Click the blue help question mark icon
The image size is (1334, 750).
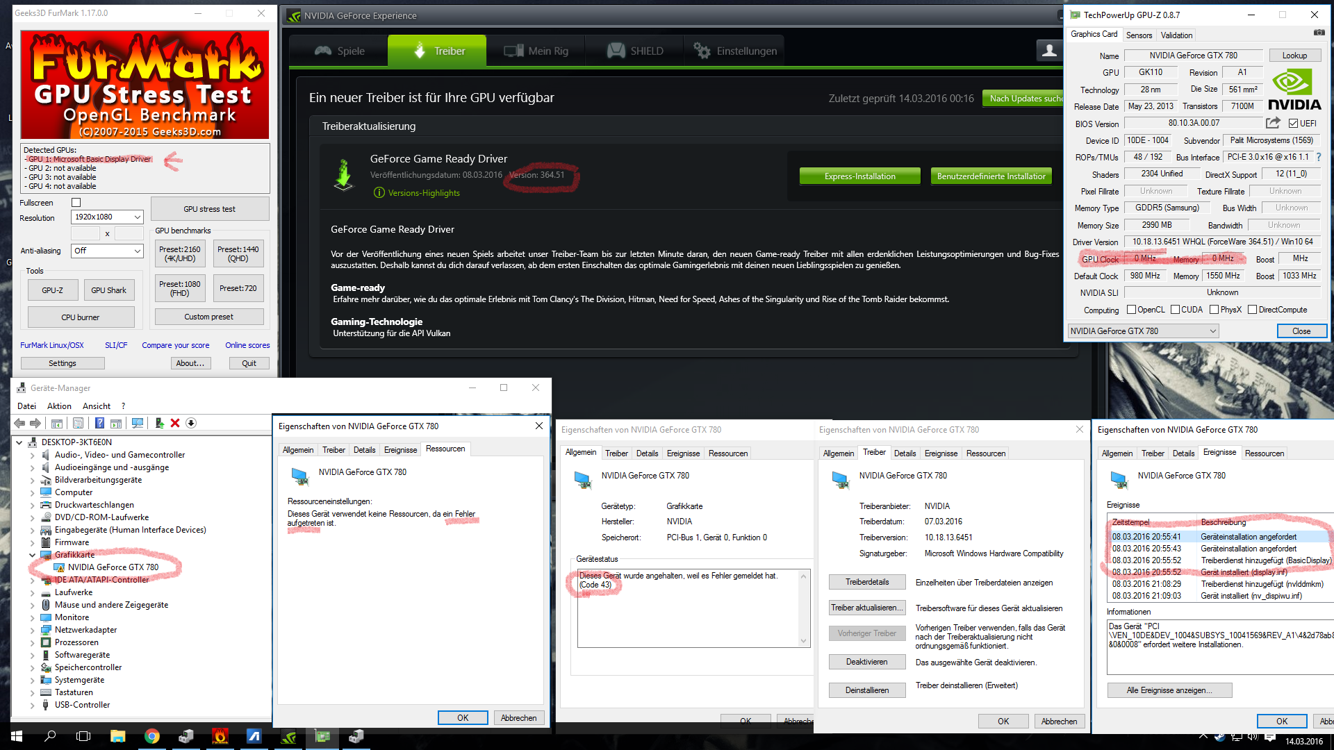[1318, 157]
